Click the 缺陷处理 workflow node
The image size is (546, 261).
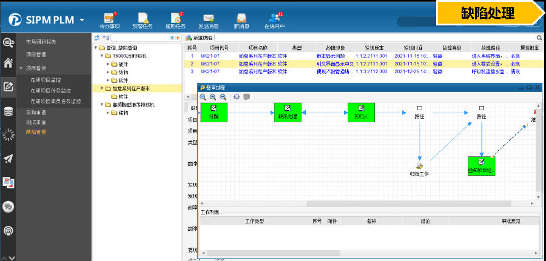pyautogui.click(x=288, y=112)
